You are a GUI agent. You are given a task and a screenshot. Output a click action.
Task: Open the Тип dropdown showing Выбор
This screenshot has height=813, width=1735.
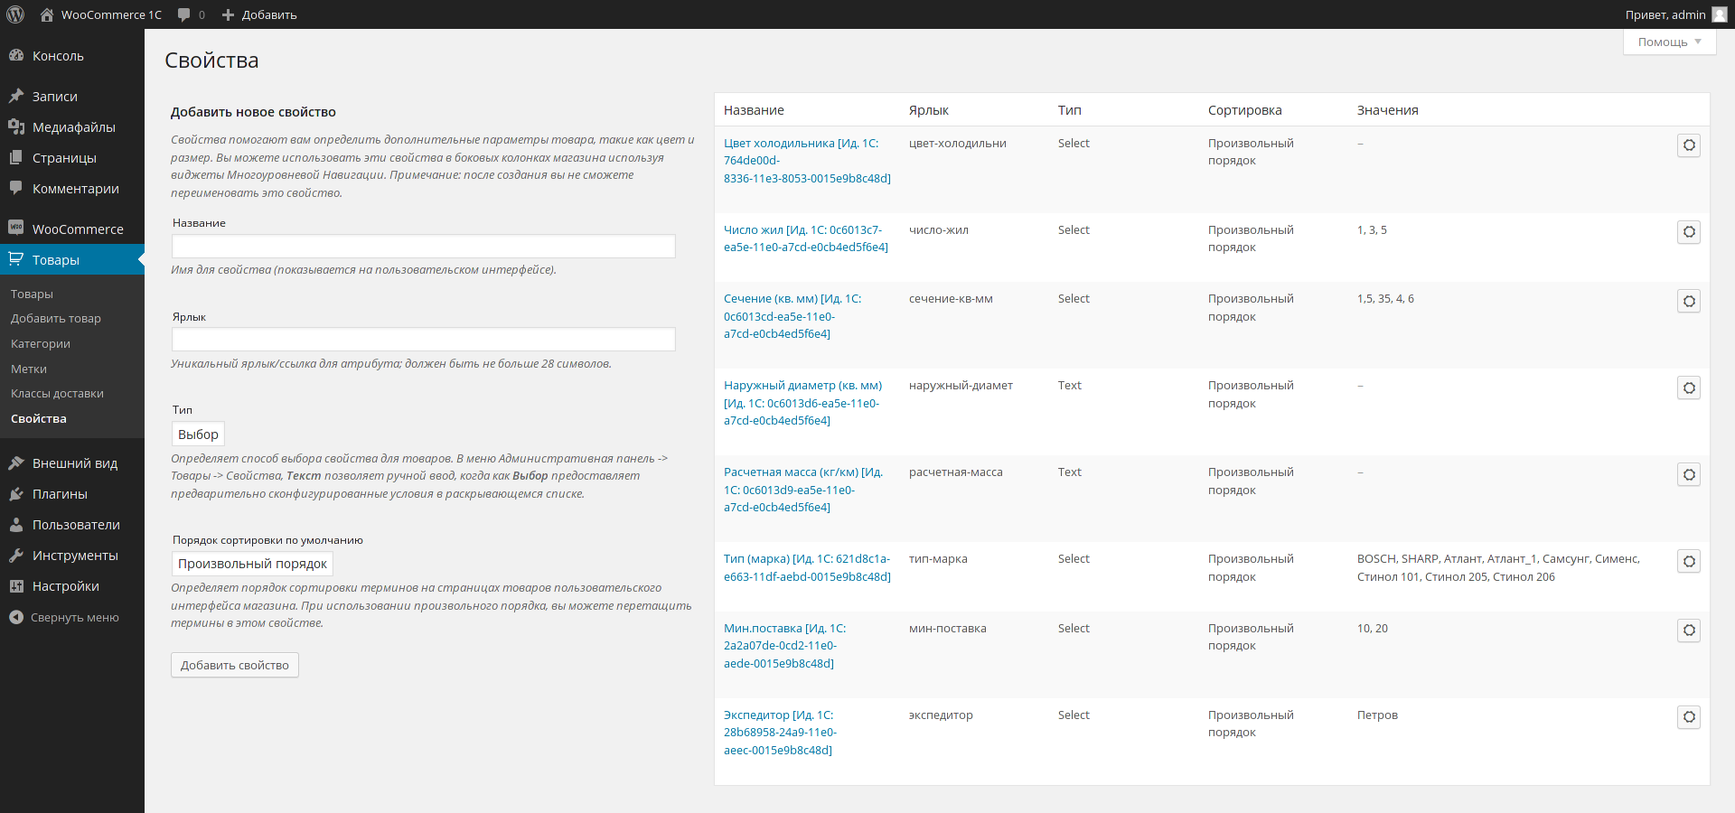click(198, 435)
